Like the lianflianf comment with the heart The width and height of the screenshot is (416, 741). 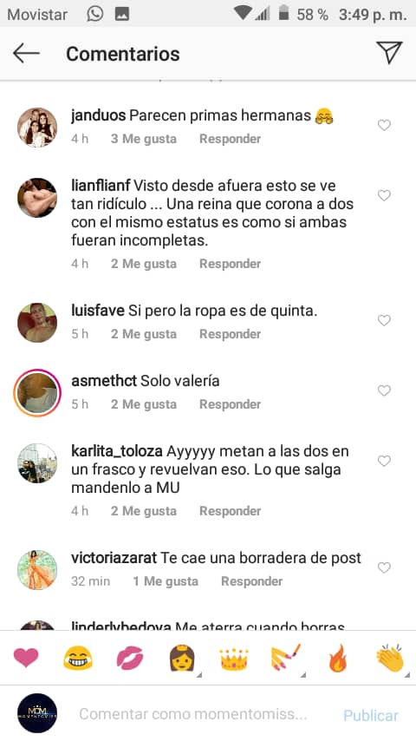[x=384, y=195]
